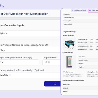Open the Flyback topology selector field
Screen dimensions: 98x98
30,33
